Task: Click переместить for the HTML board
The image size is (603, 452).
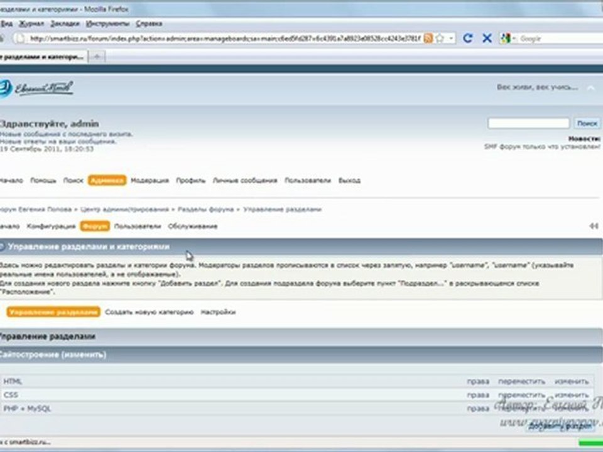Action: [x=521, y=381]
